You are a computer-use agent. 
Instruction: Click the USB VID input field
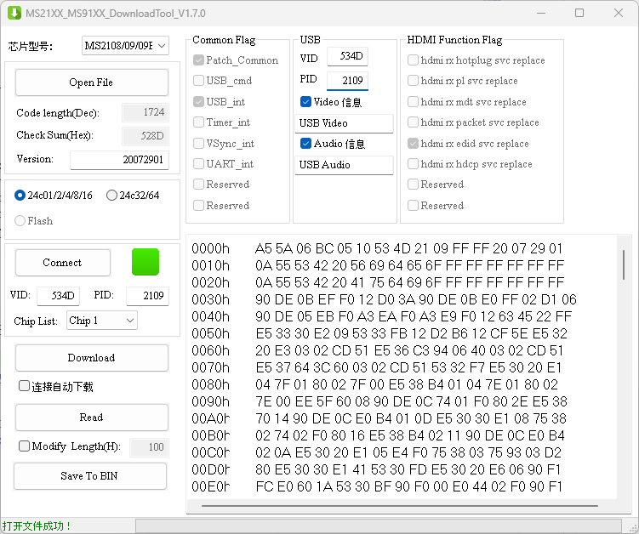pyautogui.click(x=346, y=57)
